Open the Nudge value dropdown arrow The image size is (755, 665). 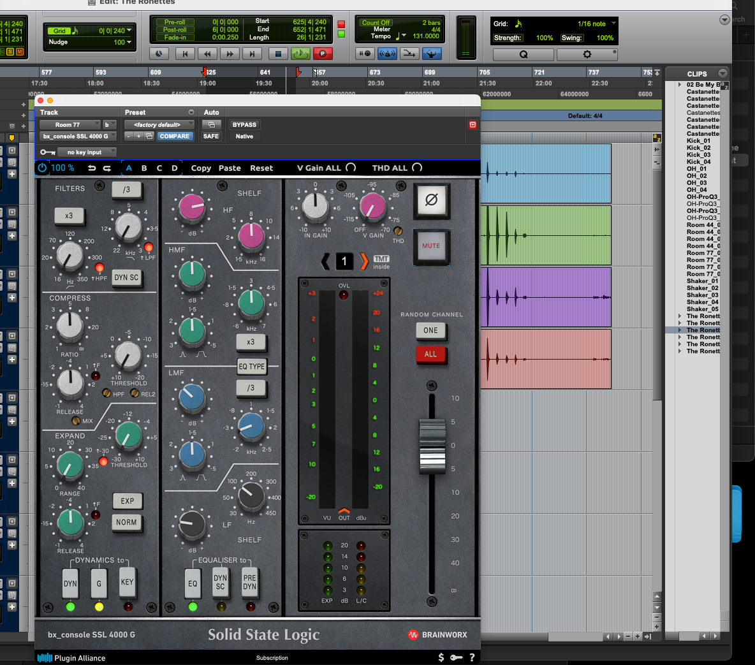click(129, 42)
